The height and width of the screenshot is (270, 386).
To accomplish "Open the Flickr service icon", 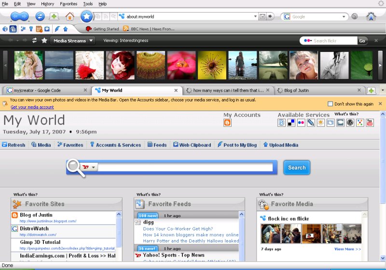I will coord(301,123).
